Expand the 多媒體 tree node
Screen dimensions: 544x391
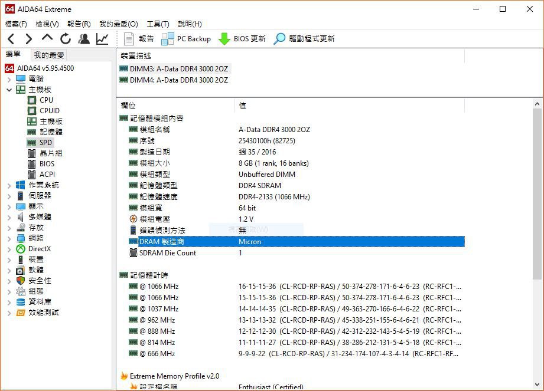[x=9, y=218]
